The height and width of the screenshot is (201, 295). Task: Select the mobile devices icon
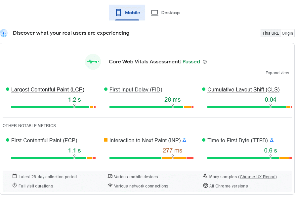110,176
